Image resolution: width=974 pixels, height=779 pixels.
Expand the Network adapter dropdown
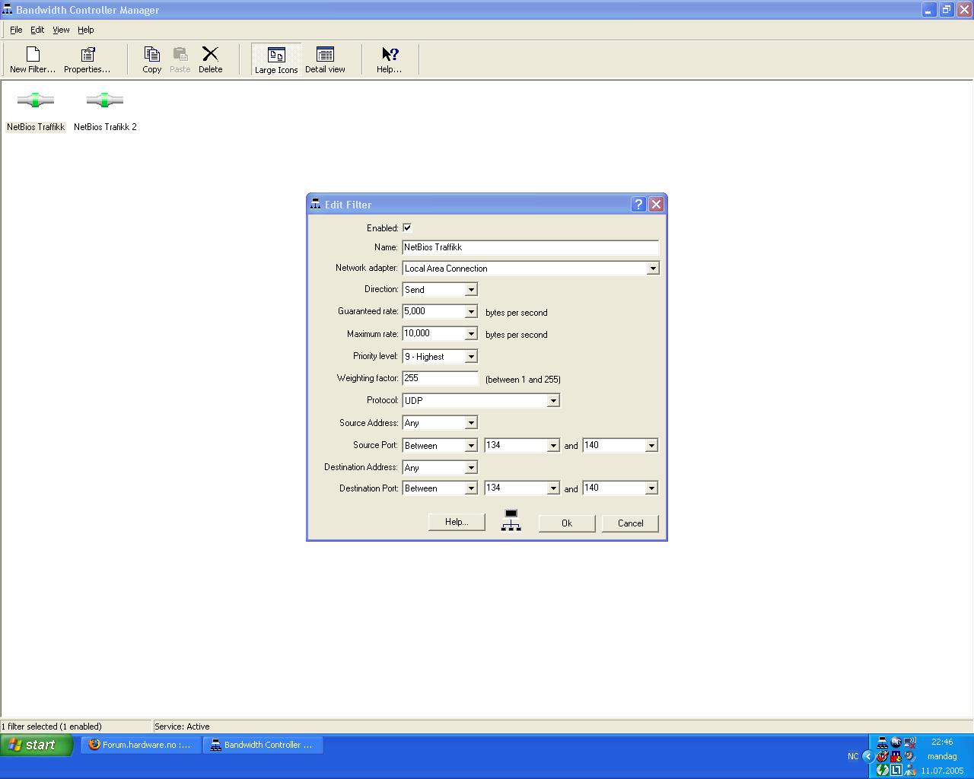pyautogui.click(x=652, y=269)
